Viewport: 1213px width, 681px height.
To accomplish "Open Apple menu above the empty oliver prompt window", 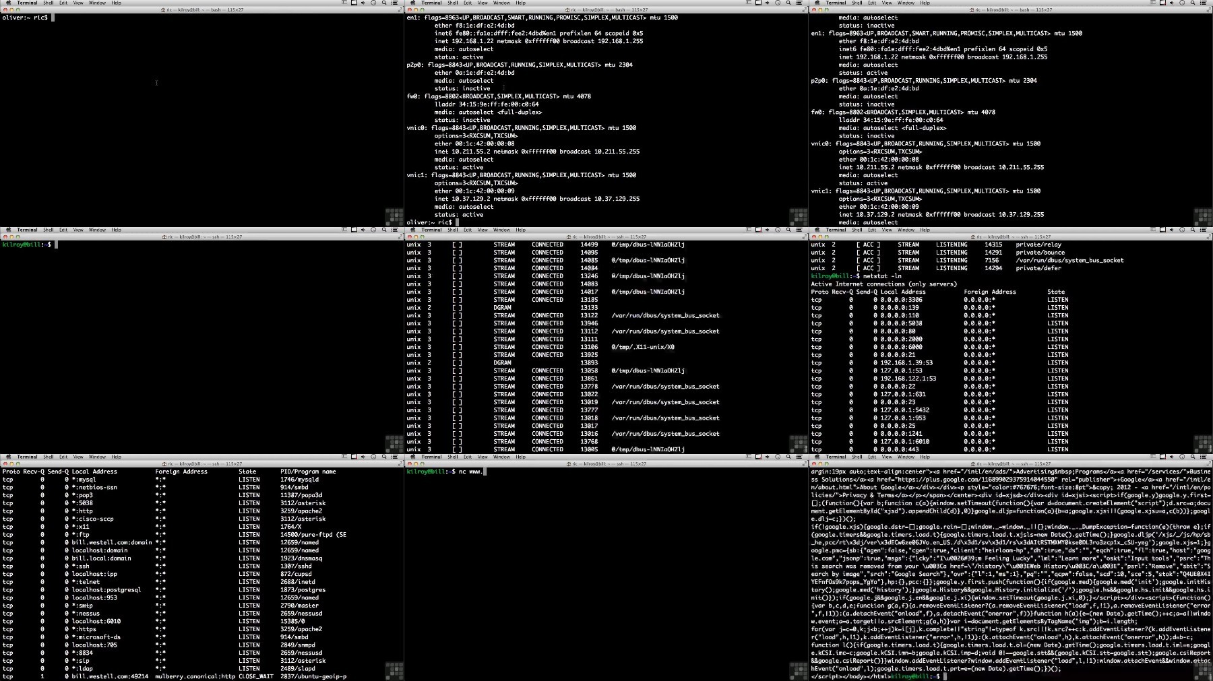I will tap(7, 3).
